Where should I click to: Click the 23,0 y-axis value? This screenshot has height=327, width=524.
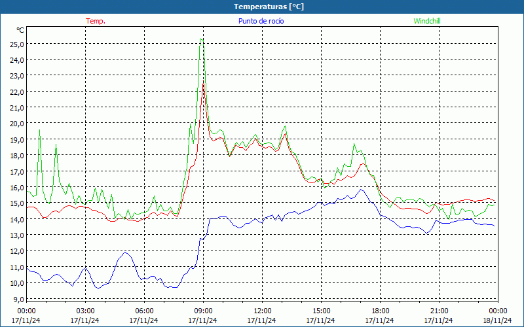coord(16,76)
